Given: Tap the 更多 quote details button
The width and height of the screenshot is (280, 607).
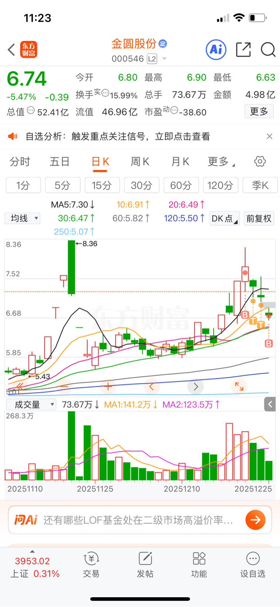Looking at the screenshot, I should point(259,111).
